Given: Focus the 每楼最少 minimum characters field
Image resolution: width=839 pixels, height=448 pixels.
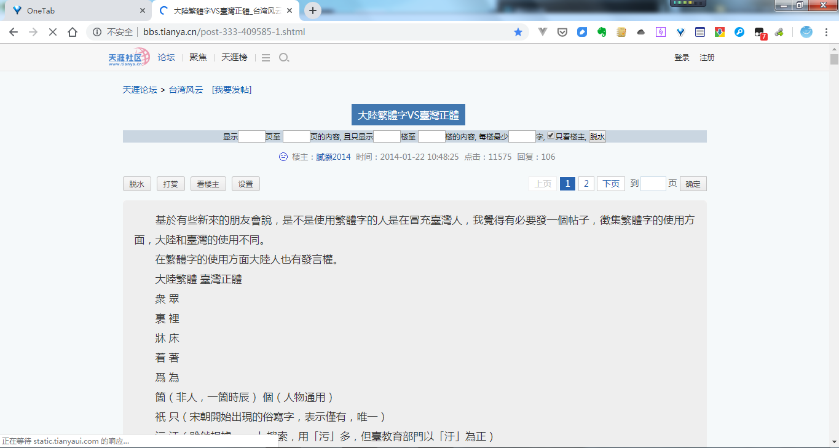Looking at the screenshot, I should (x=522, y=136).
